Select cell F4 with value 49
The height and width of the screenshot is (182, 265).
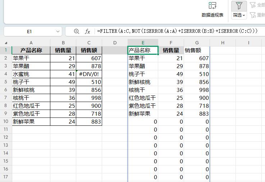171,74
